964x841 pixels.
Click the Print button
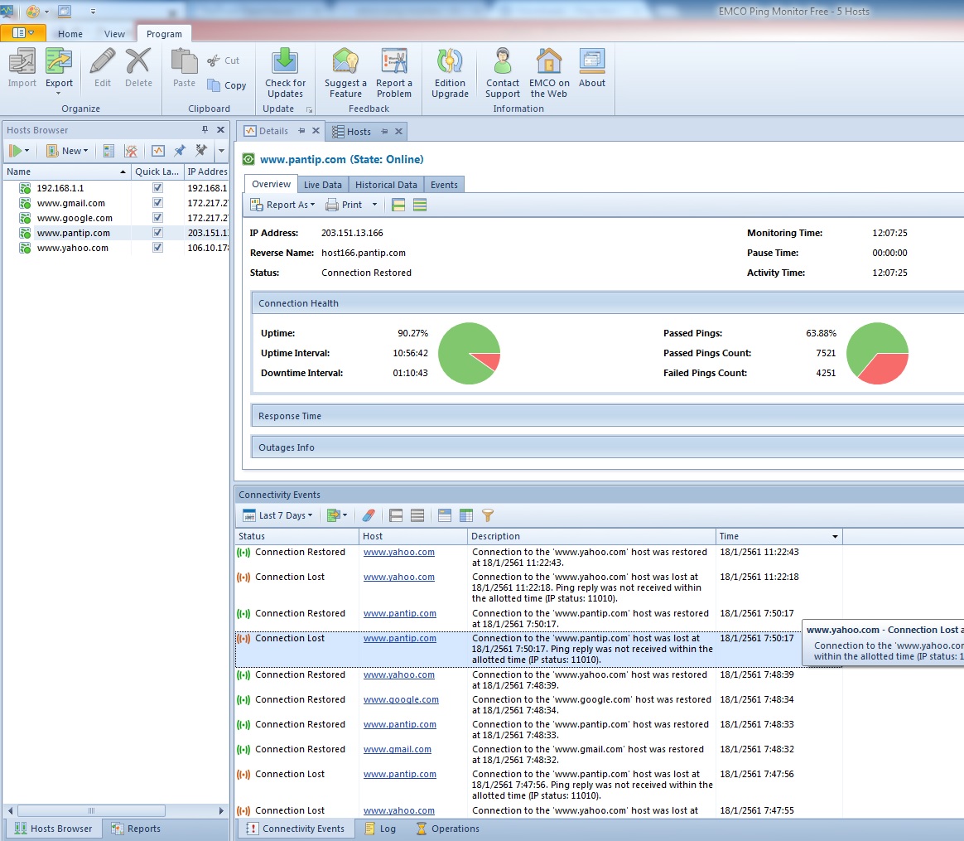345,205
